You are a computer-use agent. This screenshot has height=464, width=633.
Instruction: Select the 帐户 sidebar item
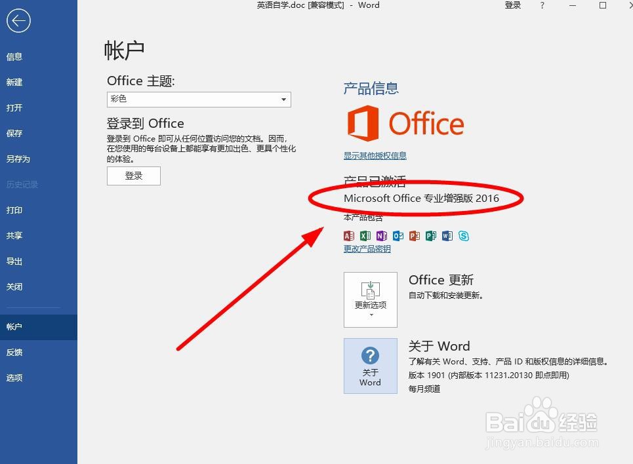pos(38,327)
